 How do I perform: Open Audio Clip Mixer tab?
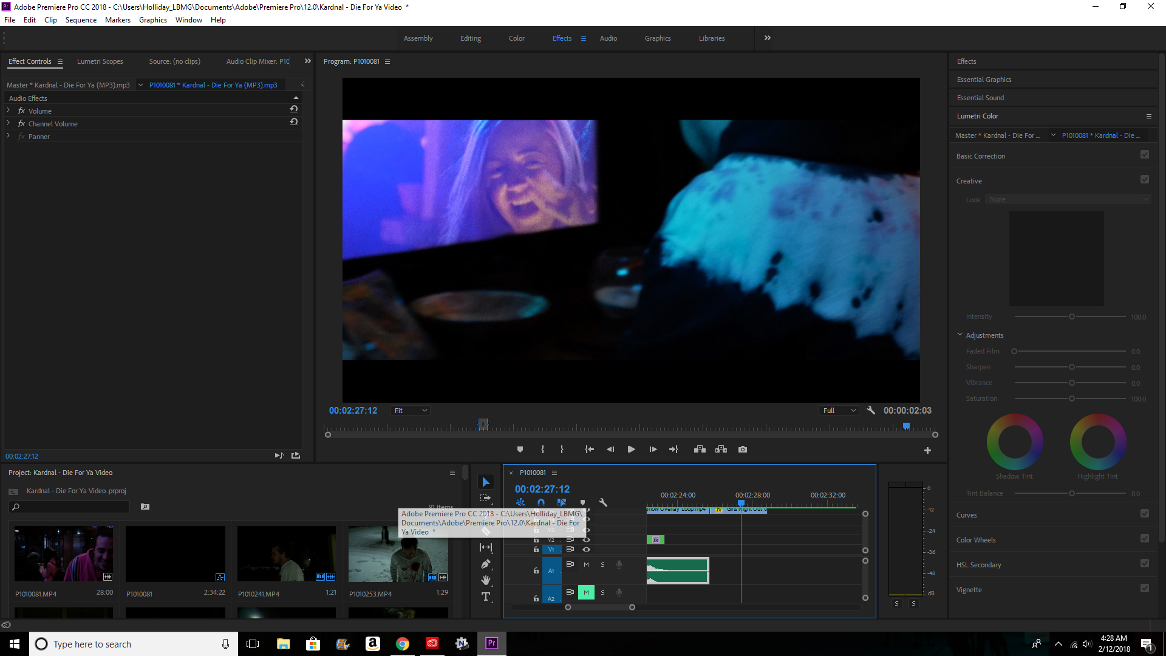(258, 61)
